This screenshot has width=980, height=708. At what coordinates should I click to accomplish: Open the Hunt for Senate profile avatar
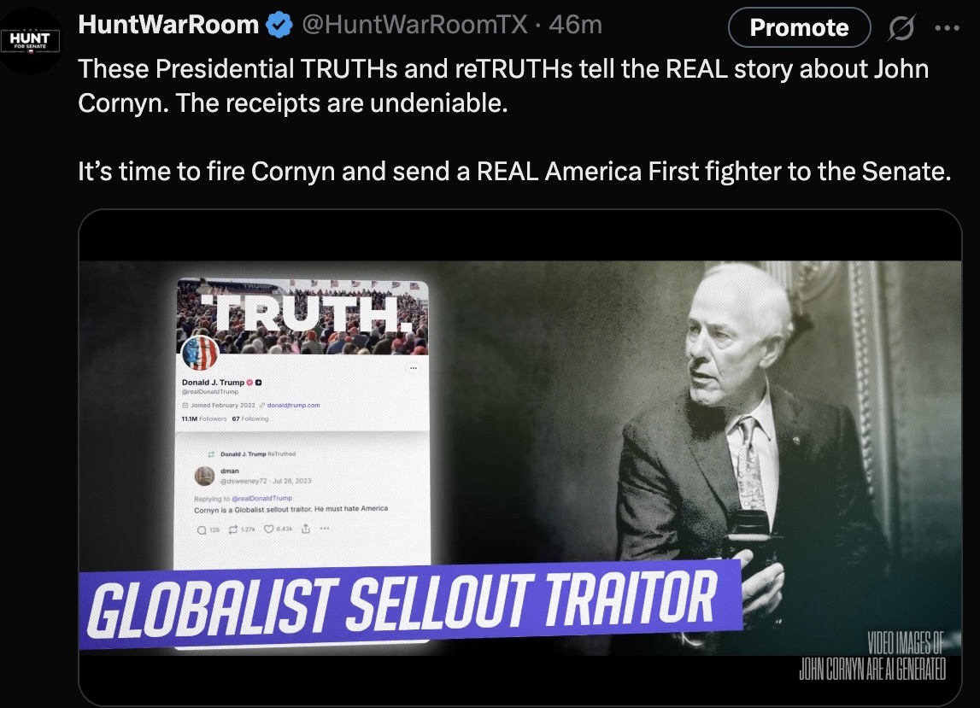click(x=30, y=41)
